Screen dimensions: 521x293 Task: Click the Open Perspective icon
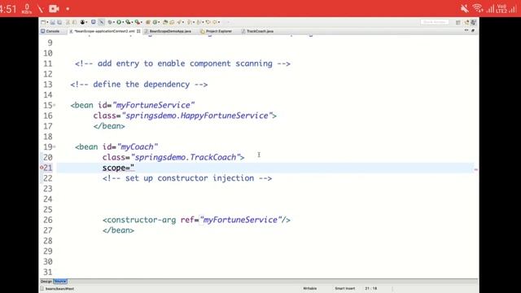pyautogui.click(x=458, y=22)
